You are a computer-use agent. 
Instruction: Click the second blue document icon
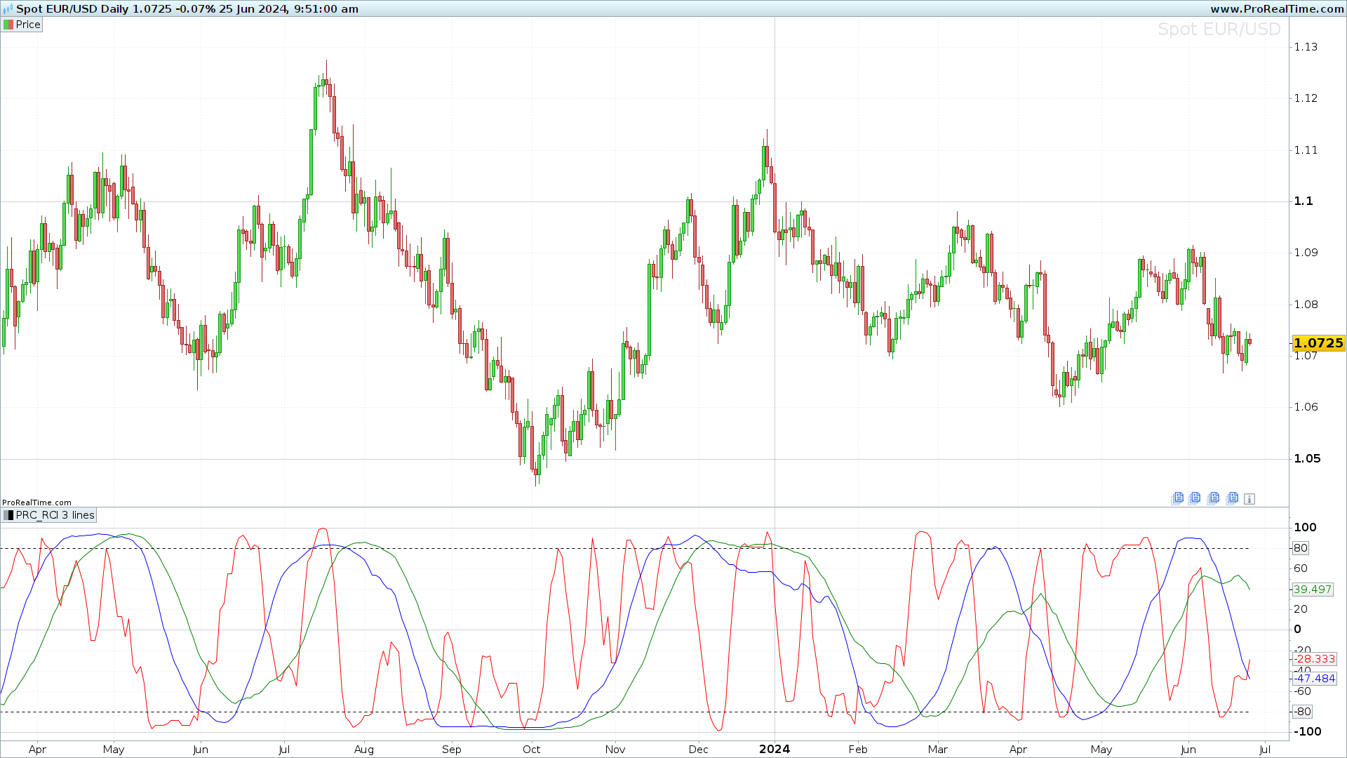click(1195, 498)
